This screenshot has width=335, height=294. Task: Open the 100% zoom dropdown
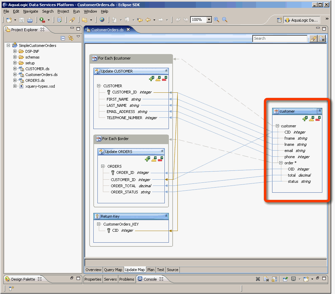coord(209,20)
